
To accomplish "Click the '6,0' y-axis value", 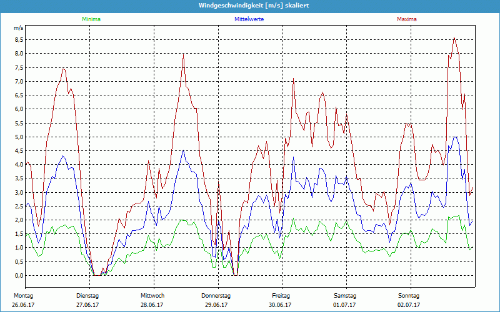I will (19, 109).
